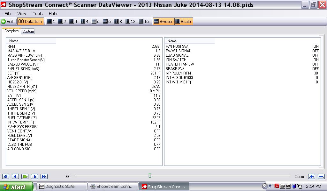Click the active ShopStream Conn taskbar button
327x191 pixels.
(164, 187)
